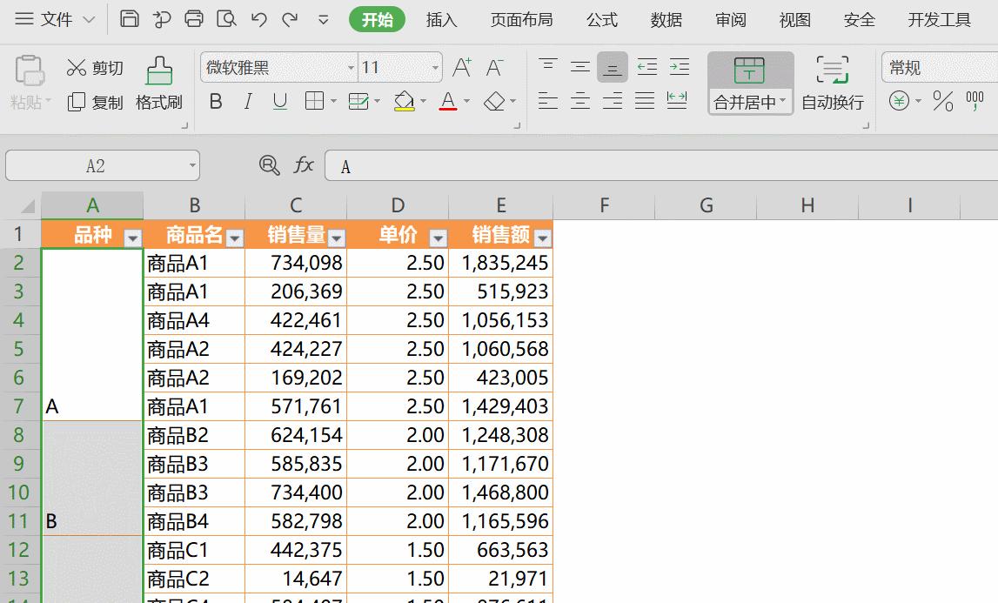Click the Insert Function (fx) icon
Viewport: 998px width, 603px height.
pos(303,165)
